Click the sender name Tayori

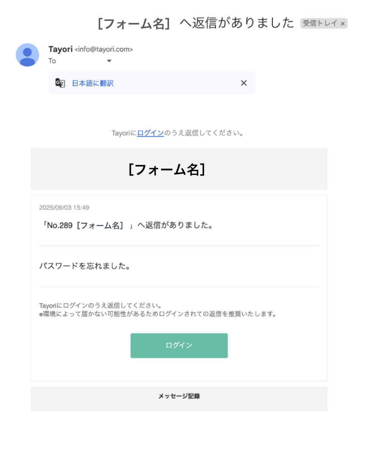click(60, 49)
